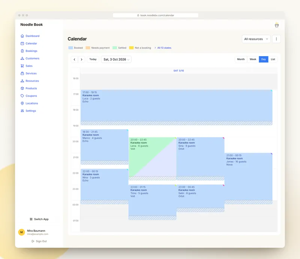Click the SAT 3/10 day header

[179, 71]
